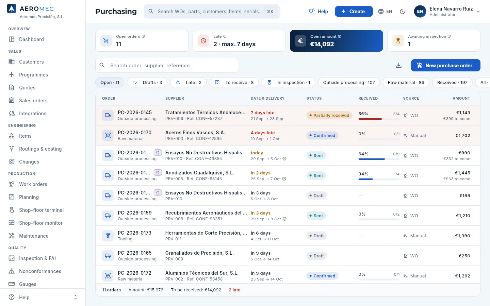Select In inspection · 1 filter
The width and height of the screenshot is (490, 306).
[289, 82]
